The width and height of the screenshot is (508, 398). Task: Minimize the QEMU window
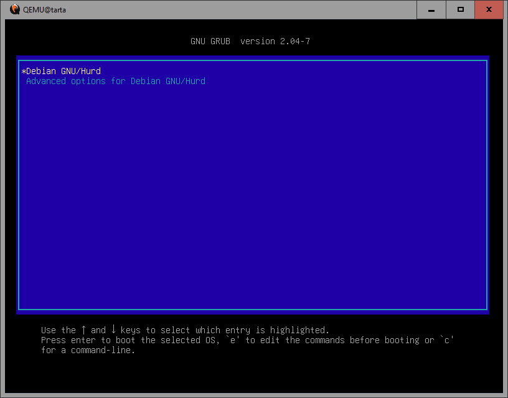tap(433, 9)
